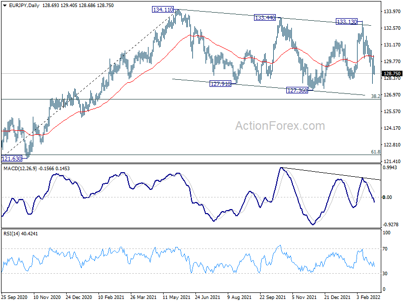Click the 133.440 price label
The width and height of the screenshot is (404, 303).
pyautogui.click(x=265, y=18)
